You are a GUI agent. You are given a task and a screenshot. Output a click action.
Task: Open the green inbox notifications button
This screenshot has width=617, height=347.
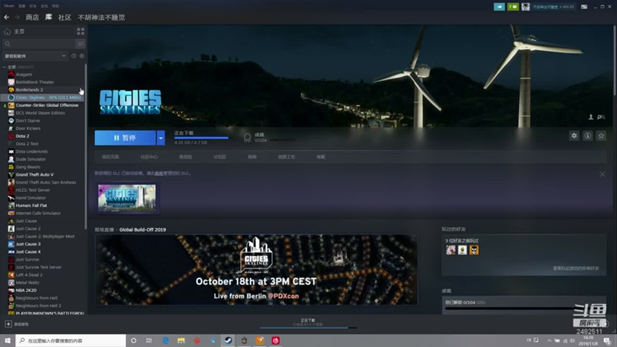(x=513, y=7)
